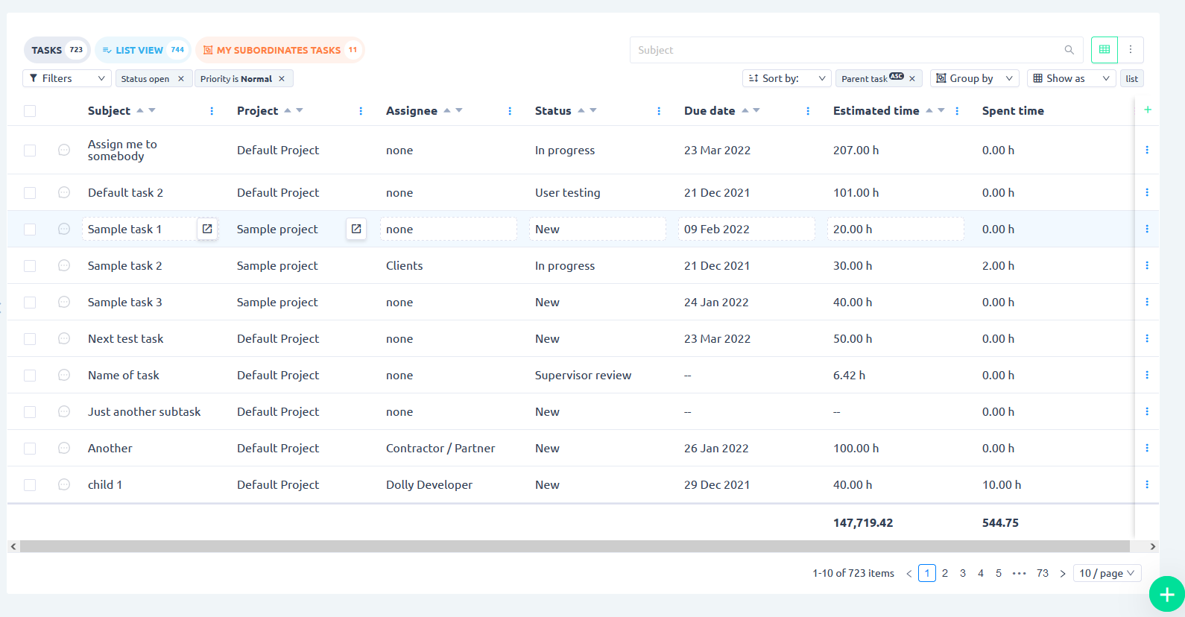Open the Sample task 1 external link icon
The width and height of the screenshot is (1185, 617).
tap(207, 229)
